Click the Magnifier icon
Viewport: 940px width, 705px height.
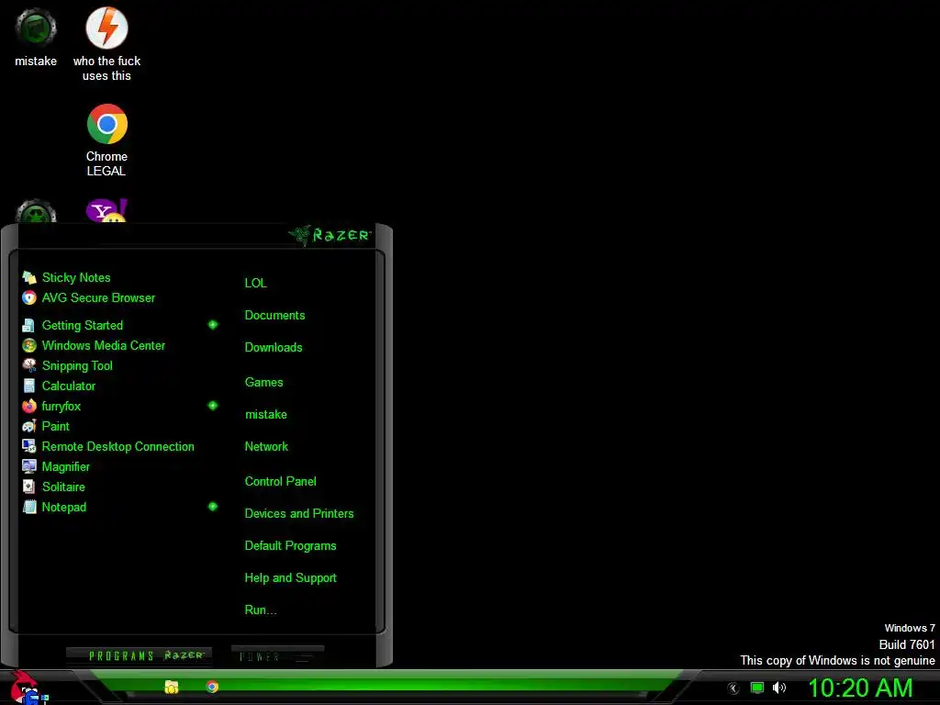29,467
